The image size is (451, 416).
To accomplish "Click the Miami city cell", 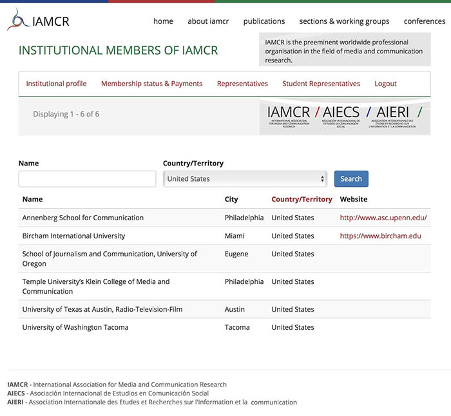I will pos(235,236).
